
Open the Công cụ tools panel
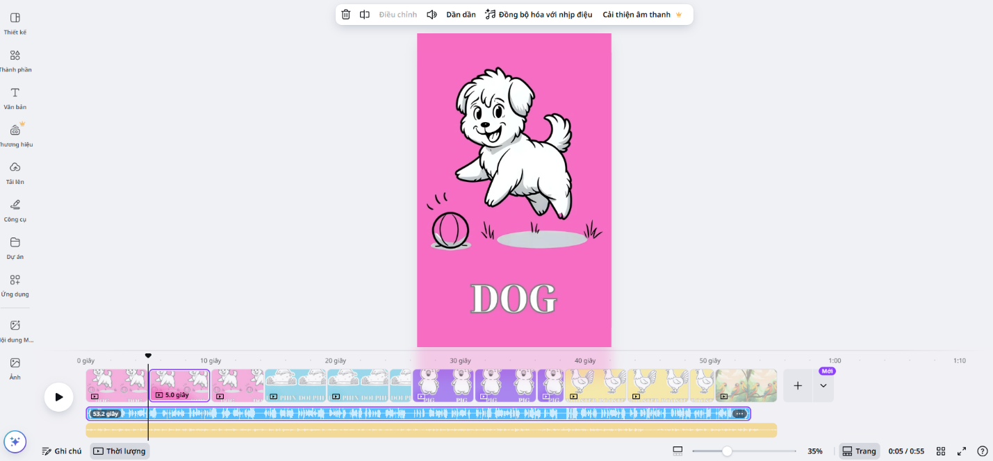(x=15, y=210)
